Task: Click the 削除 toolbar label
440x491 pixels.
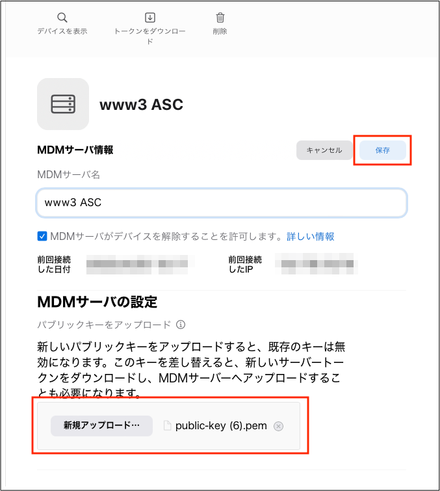Action: [x=220, y=31]
